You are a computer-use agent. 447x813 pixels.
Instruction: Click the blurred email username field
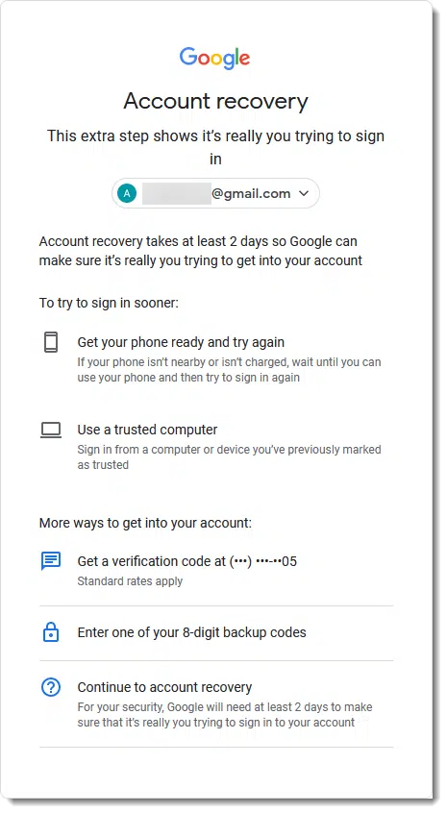(176, 193)
